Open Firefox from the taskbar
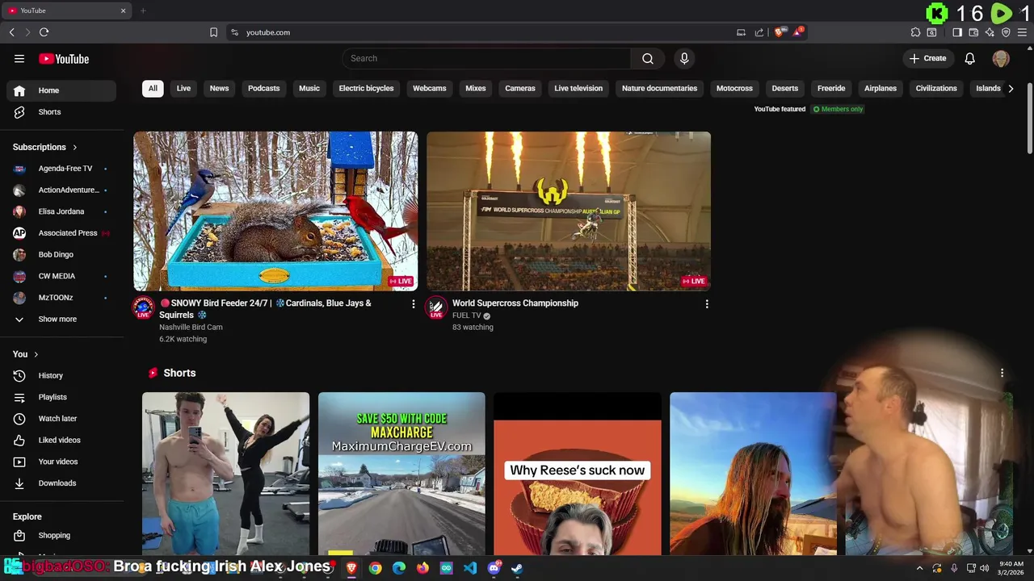This screenshot has width=1034, height=581. 422,568
